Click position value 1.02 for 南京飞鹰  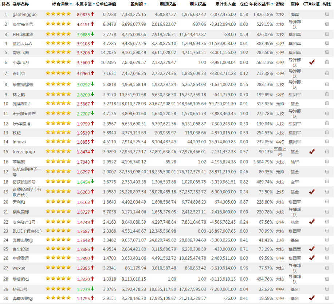coord(244,53)
